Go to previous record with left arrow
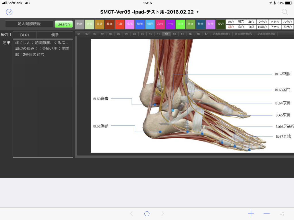 [x=131, y=213]
